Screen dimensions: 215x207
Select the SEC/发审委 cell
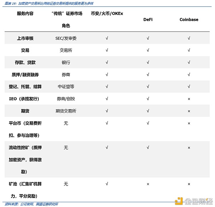tap(66, 38)
